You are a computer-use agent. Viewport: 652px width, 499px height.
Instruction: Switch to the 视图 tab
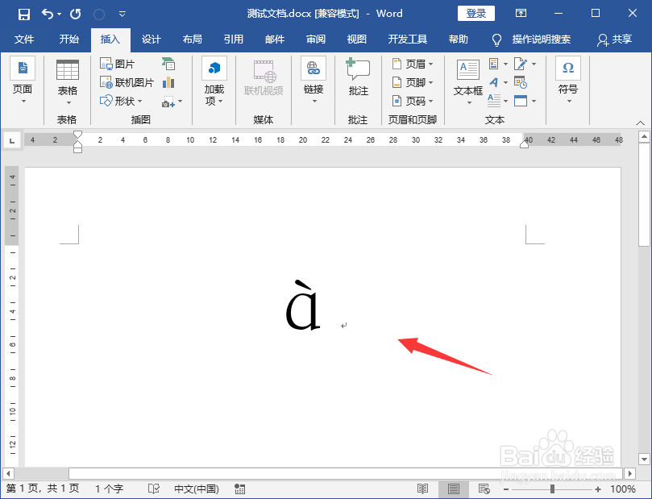(357, 39)
